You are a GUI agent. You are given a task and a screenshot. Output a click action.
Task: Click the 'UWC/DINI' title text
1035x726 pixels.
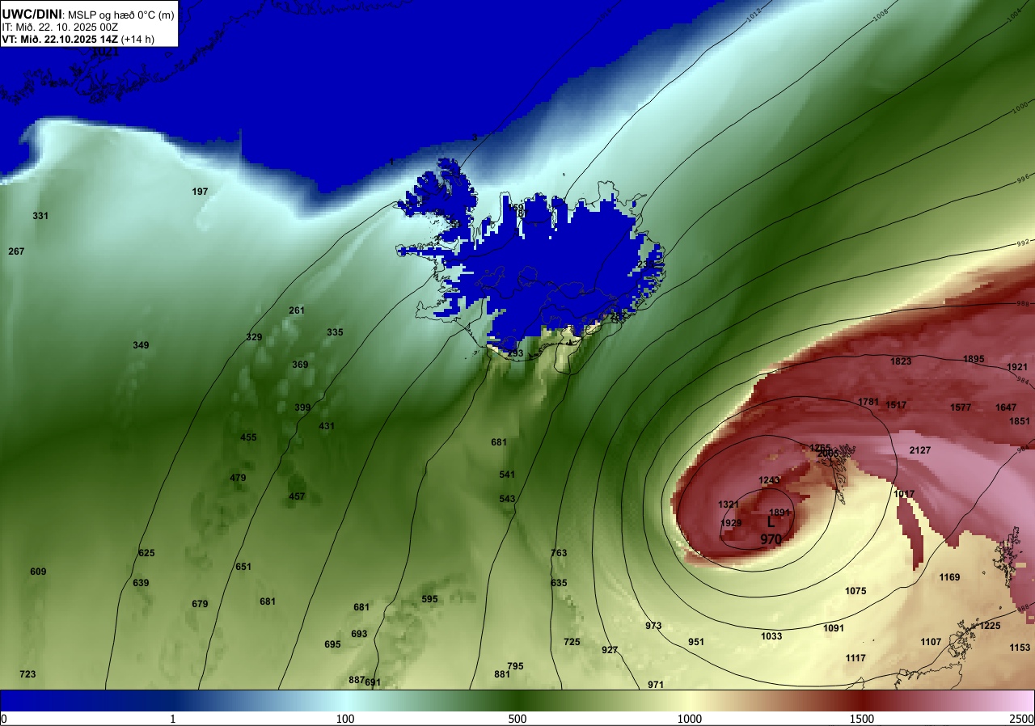coord(31,14)
